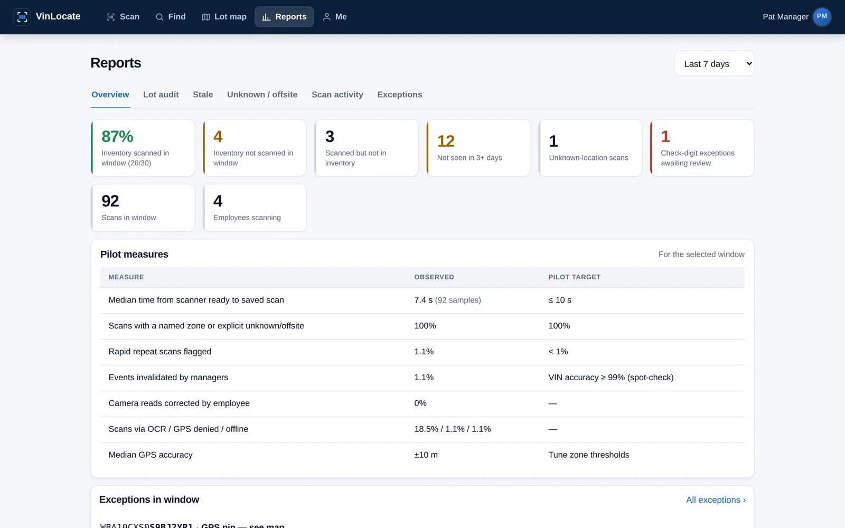Click the Reports bar chart icon
Image resolution: width=845 pixels, height=528 pixels.
266,17
